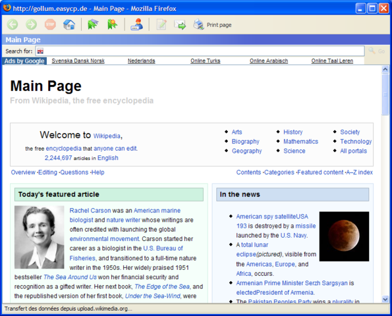
Task: Click the printer icon
Action: 199,24
